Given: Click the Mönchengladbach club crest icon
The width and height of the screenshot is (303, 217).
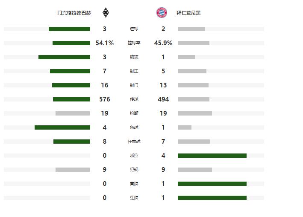Looking at the screenshot, I should coord(106,13).
